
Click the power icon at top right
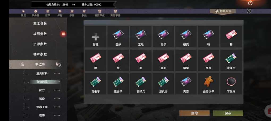[x=250, y=3]
